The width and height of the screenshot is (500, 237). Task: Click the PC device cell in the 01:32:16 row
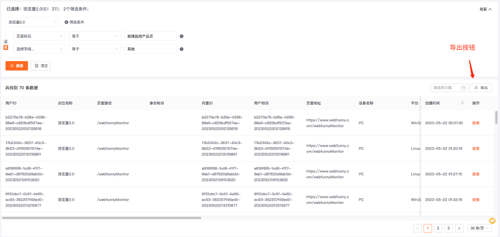click(x=361, y=200)
